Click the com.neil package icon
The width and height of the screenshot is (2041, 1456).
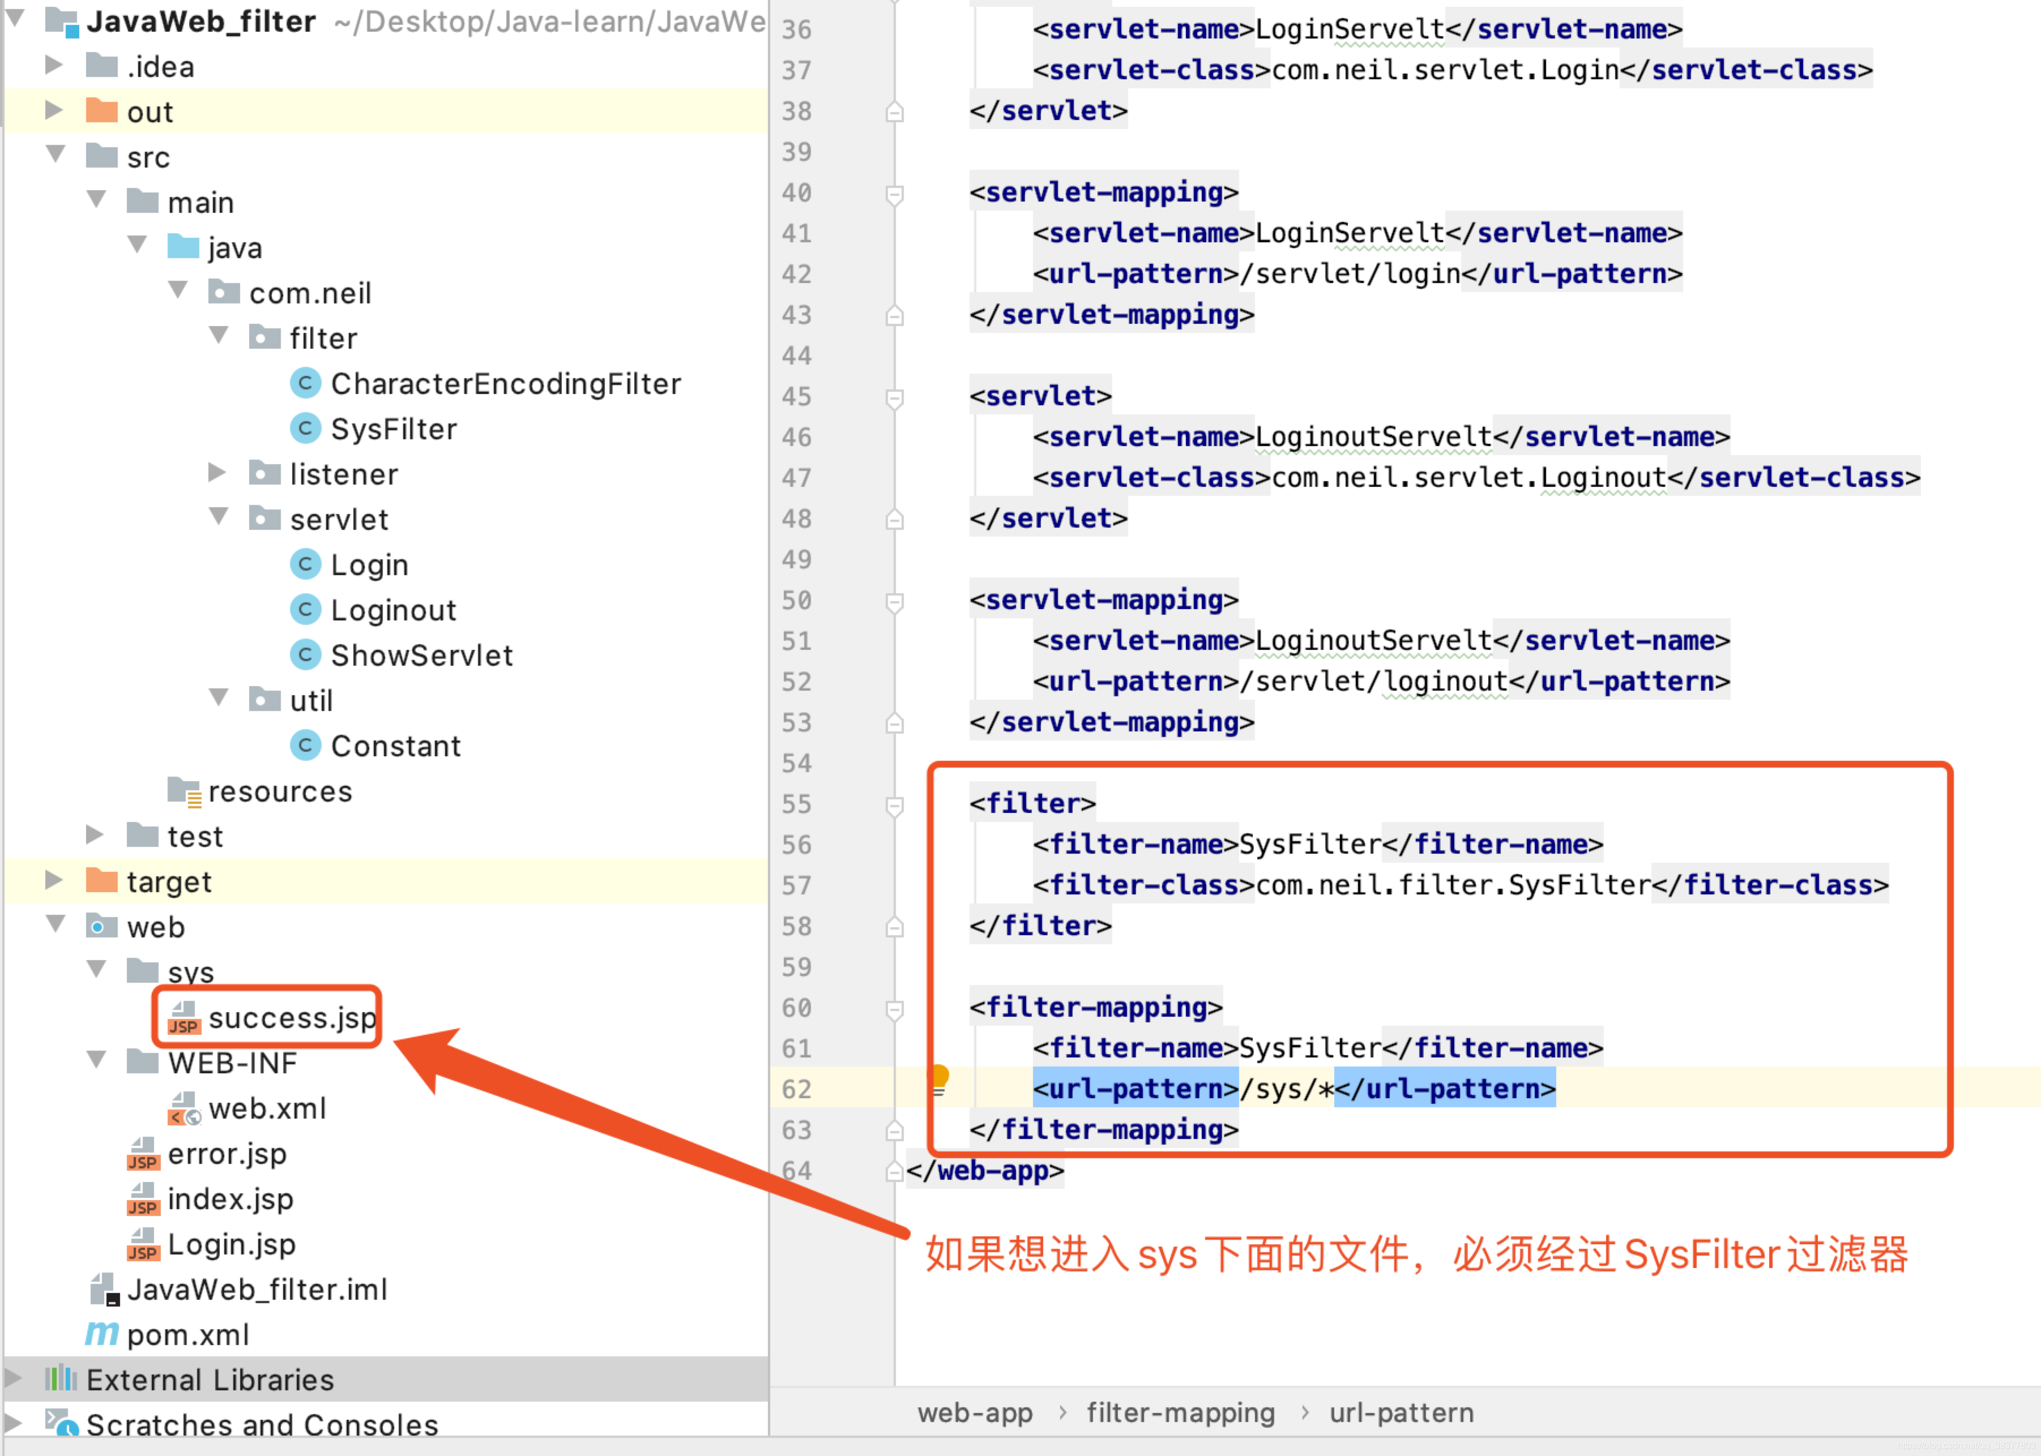223,292
